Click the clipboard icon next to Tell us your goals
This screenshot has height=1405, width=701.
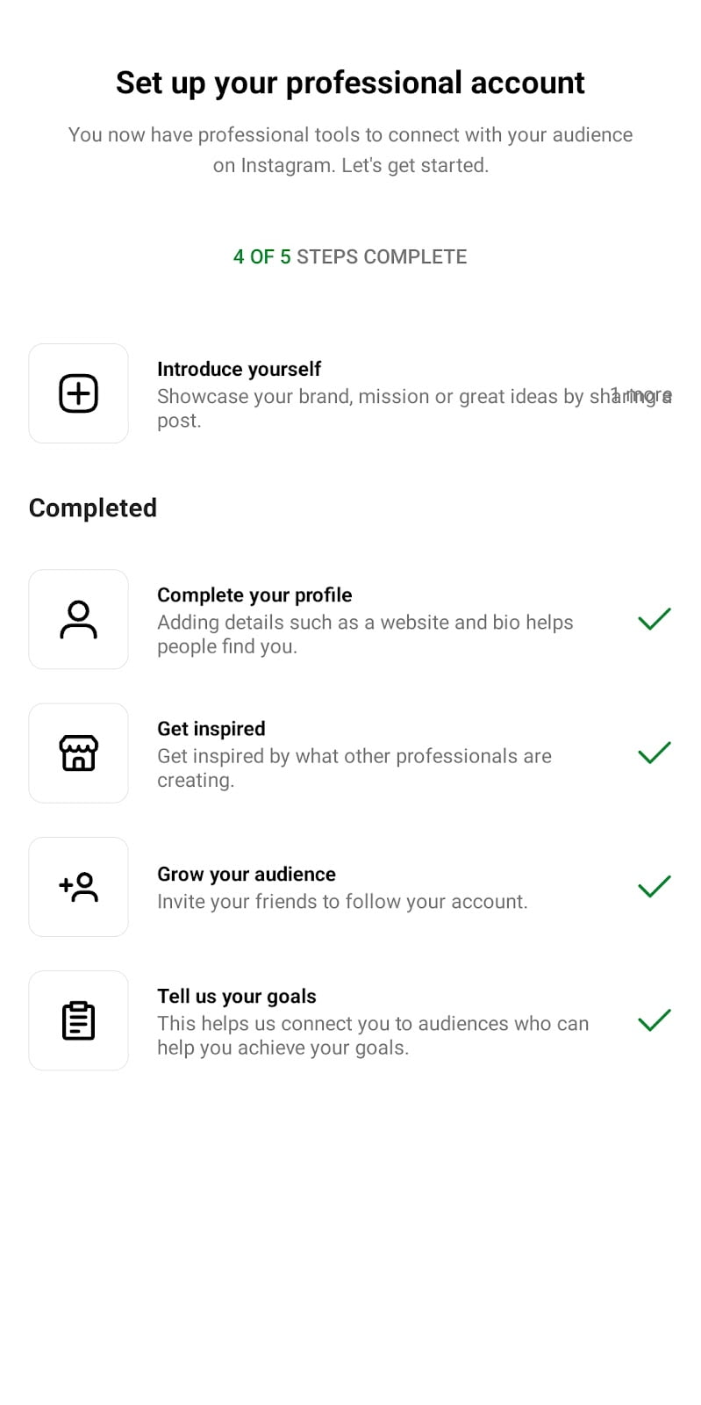[x=78, y=1020]
